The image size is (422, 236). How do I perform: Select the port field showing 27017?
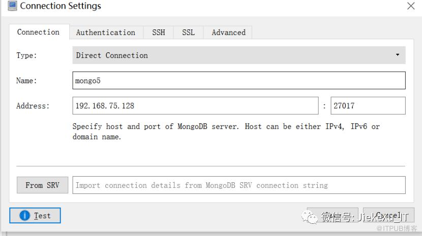368,106
